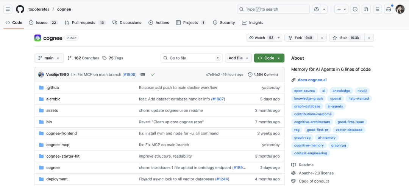
Task: Open the assets folder
Action: (52, 110)
